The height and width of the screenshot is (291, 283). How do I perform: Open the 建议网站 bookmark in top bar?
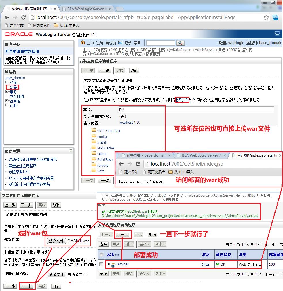click(14, 25)
